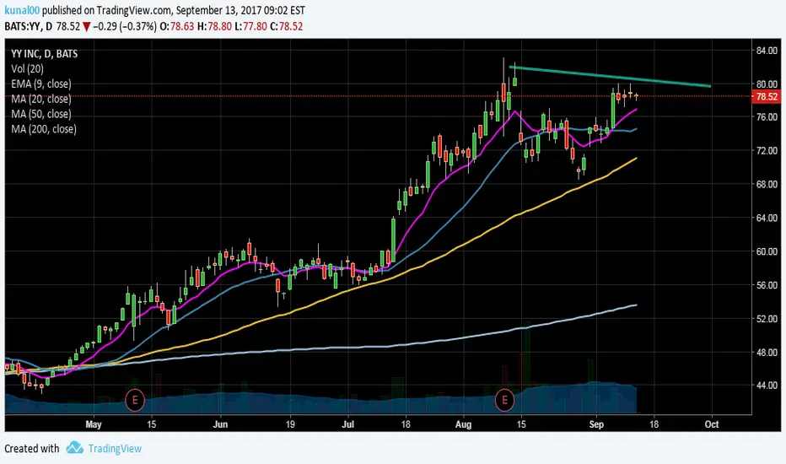The height and width of the screenshot is (464, 786).
Task: Click the 64.00 price axis label
Action: pos(767,218)
